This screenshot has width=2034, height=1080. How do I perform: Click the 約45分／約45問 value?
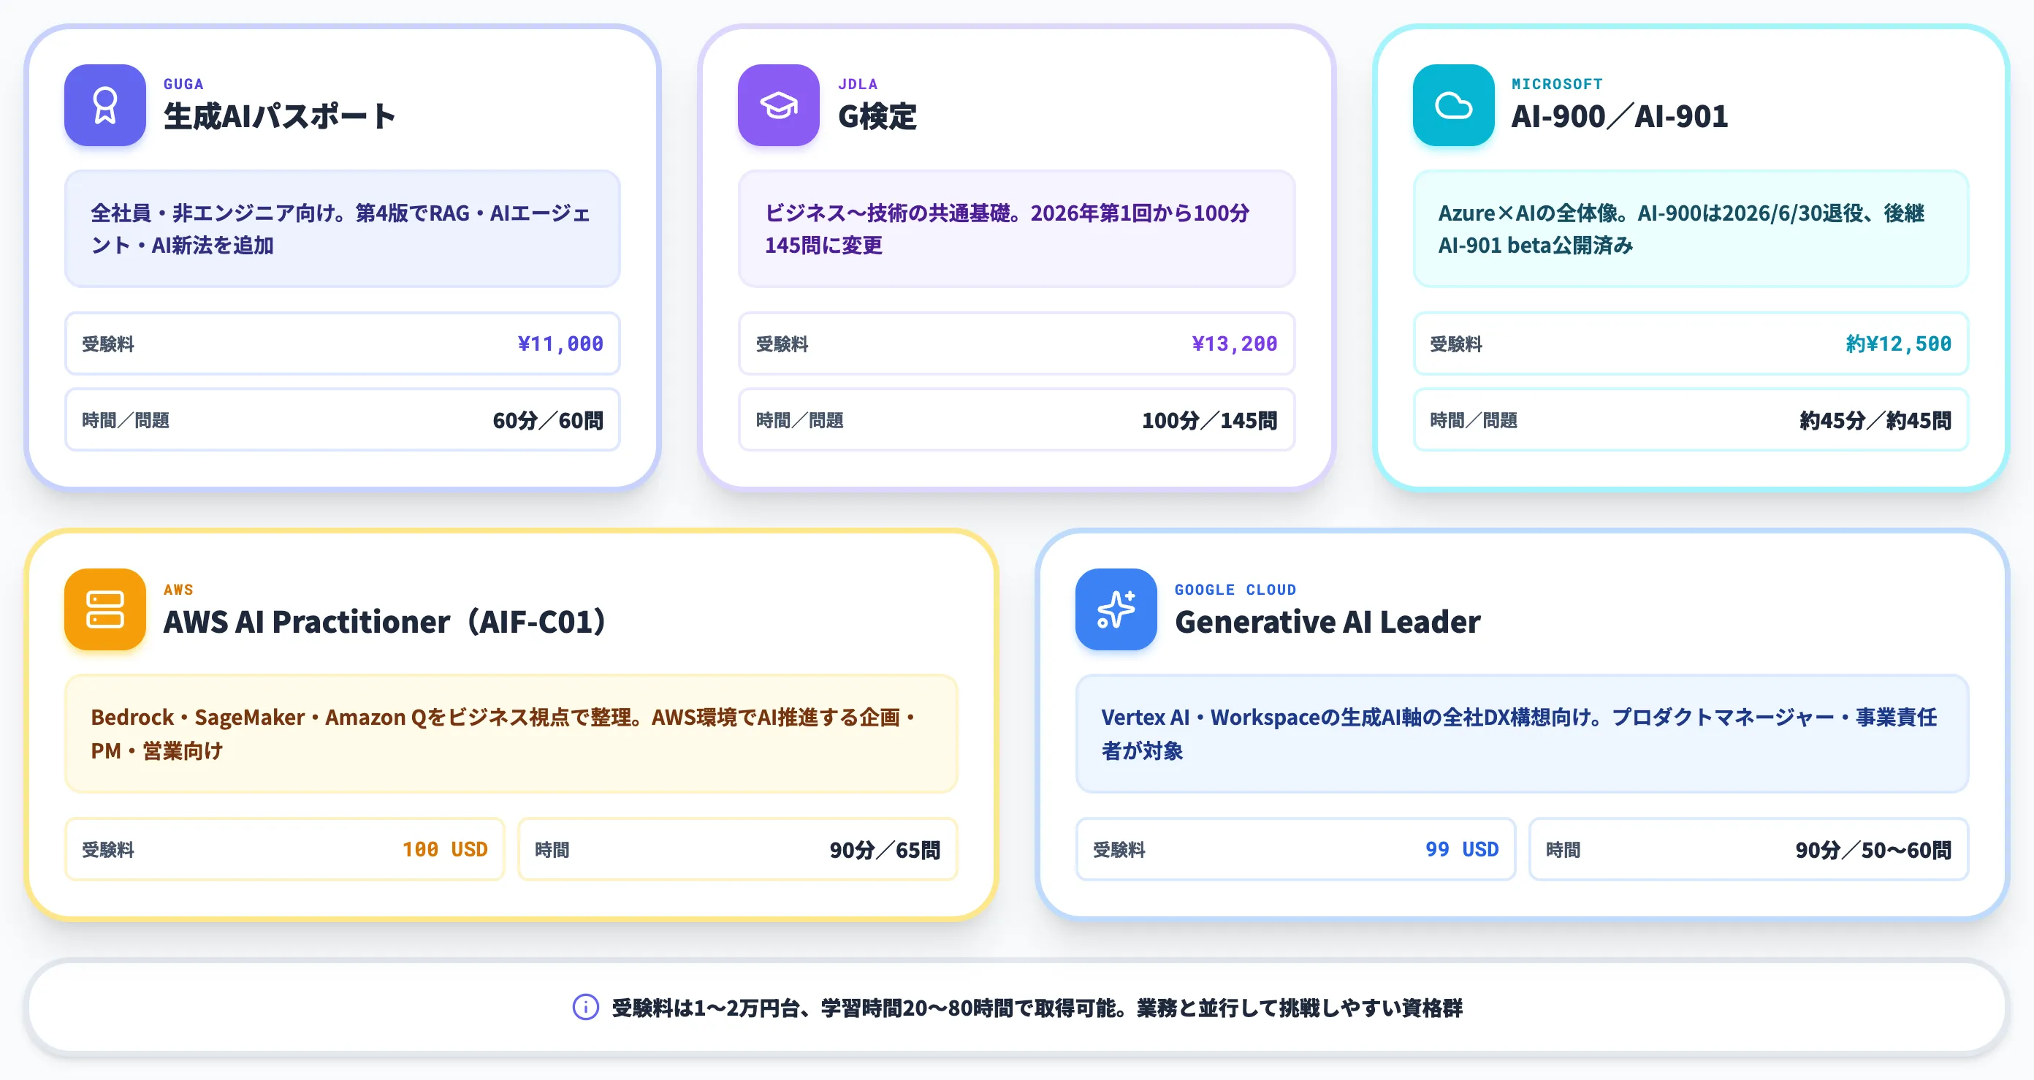1875,421
